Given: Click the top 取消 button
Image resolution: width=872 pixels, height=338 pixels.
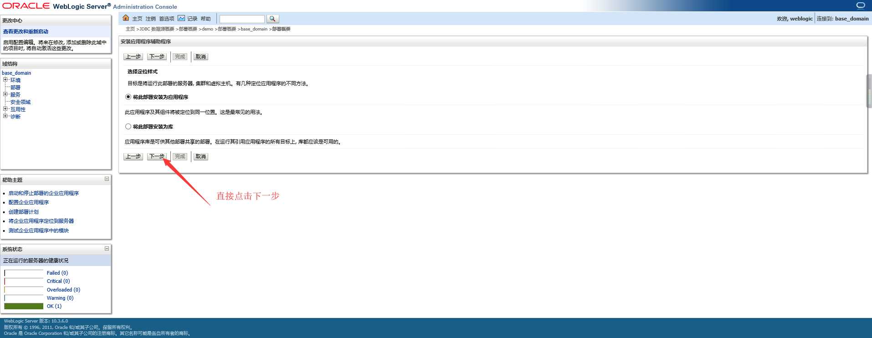Looking at the screenshot, I should (200, 56).
